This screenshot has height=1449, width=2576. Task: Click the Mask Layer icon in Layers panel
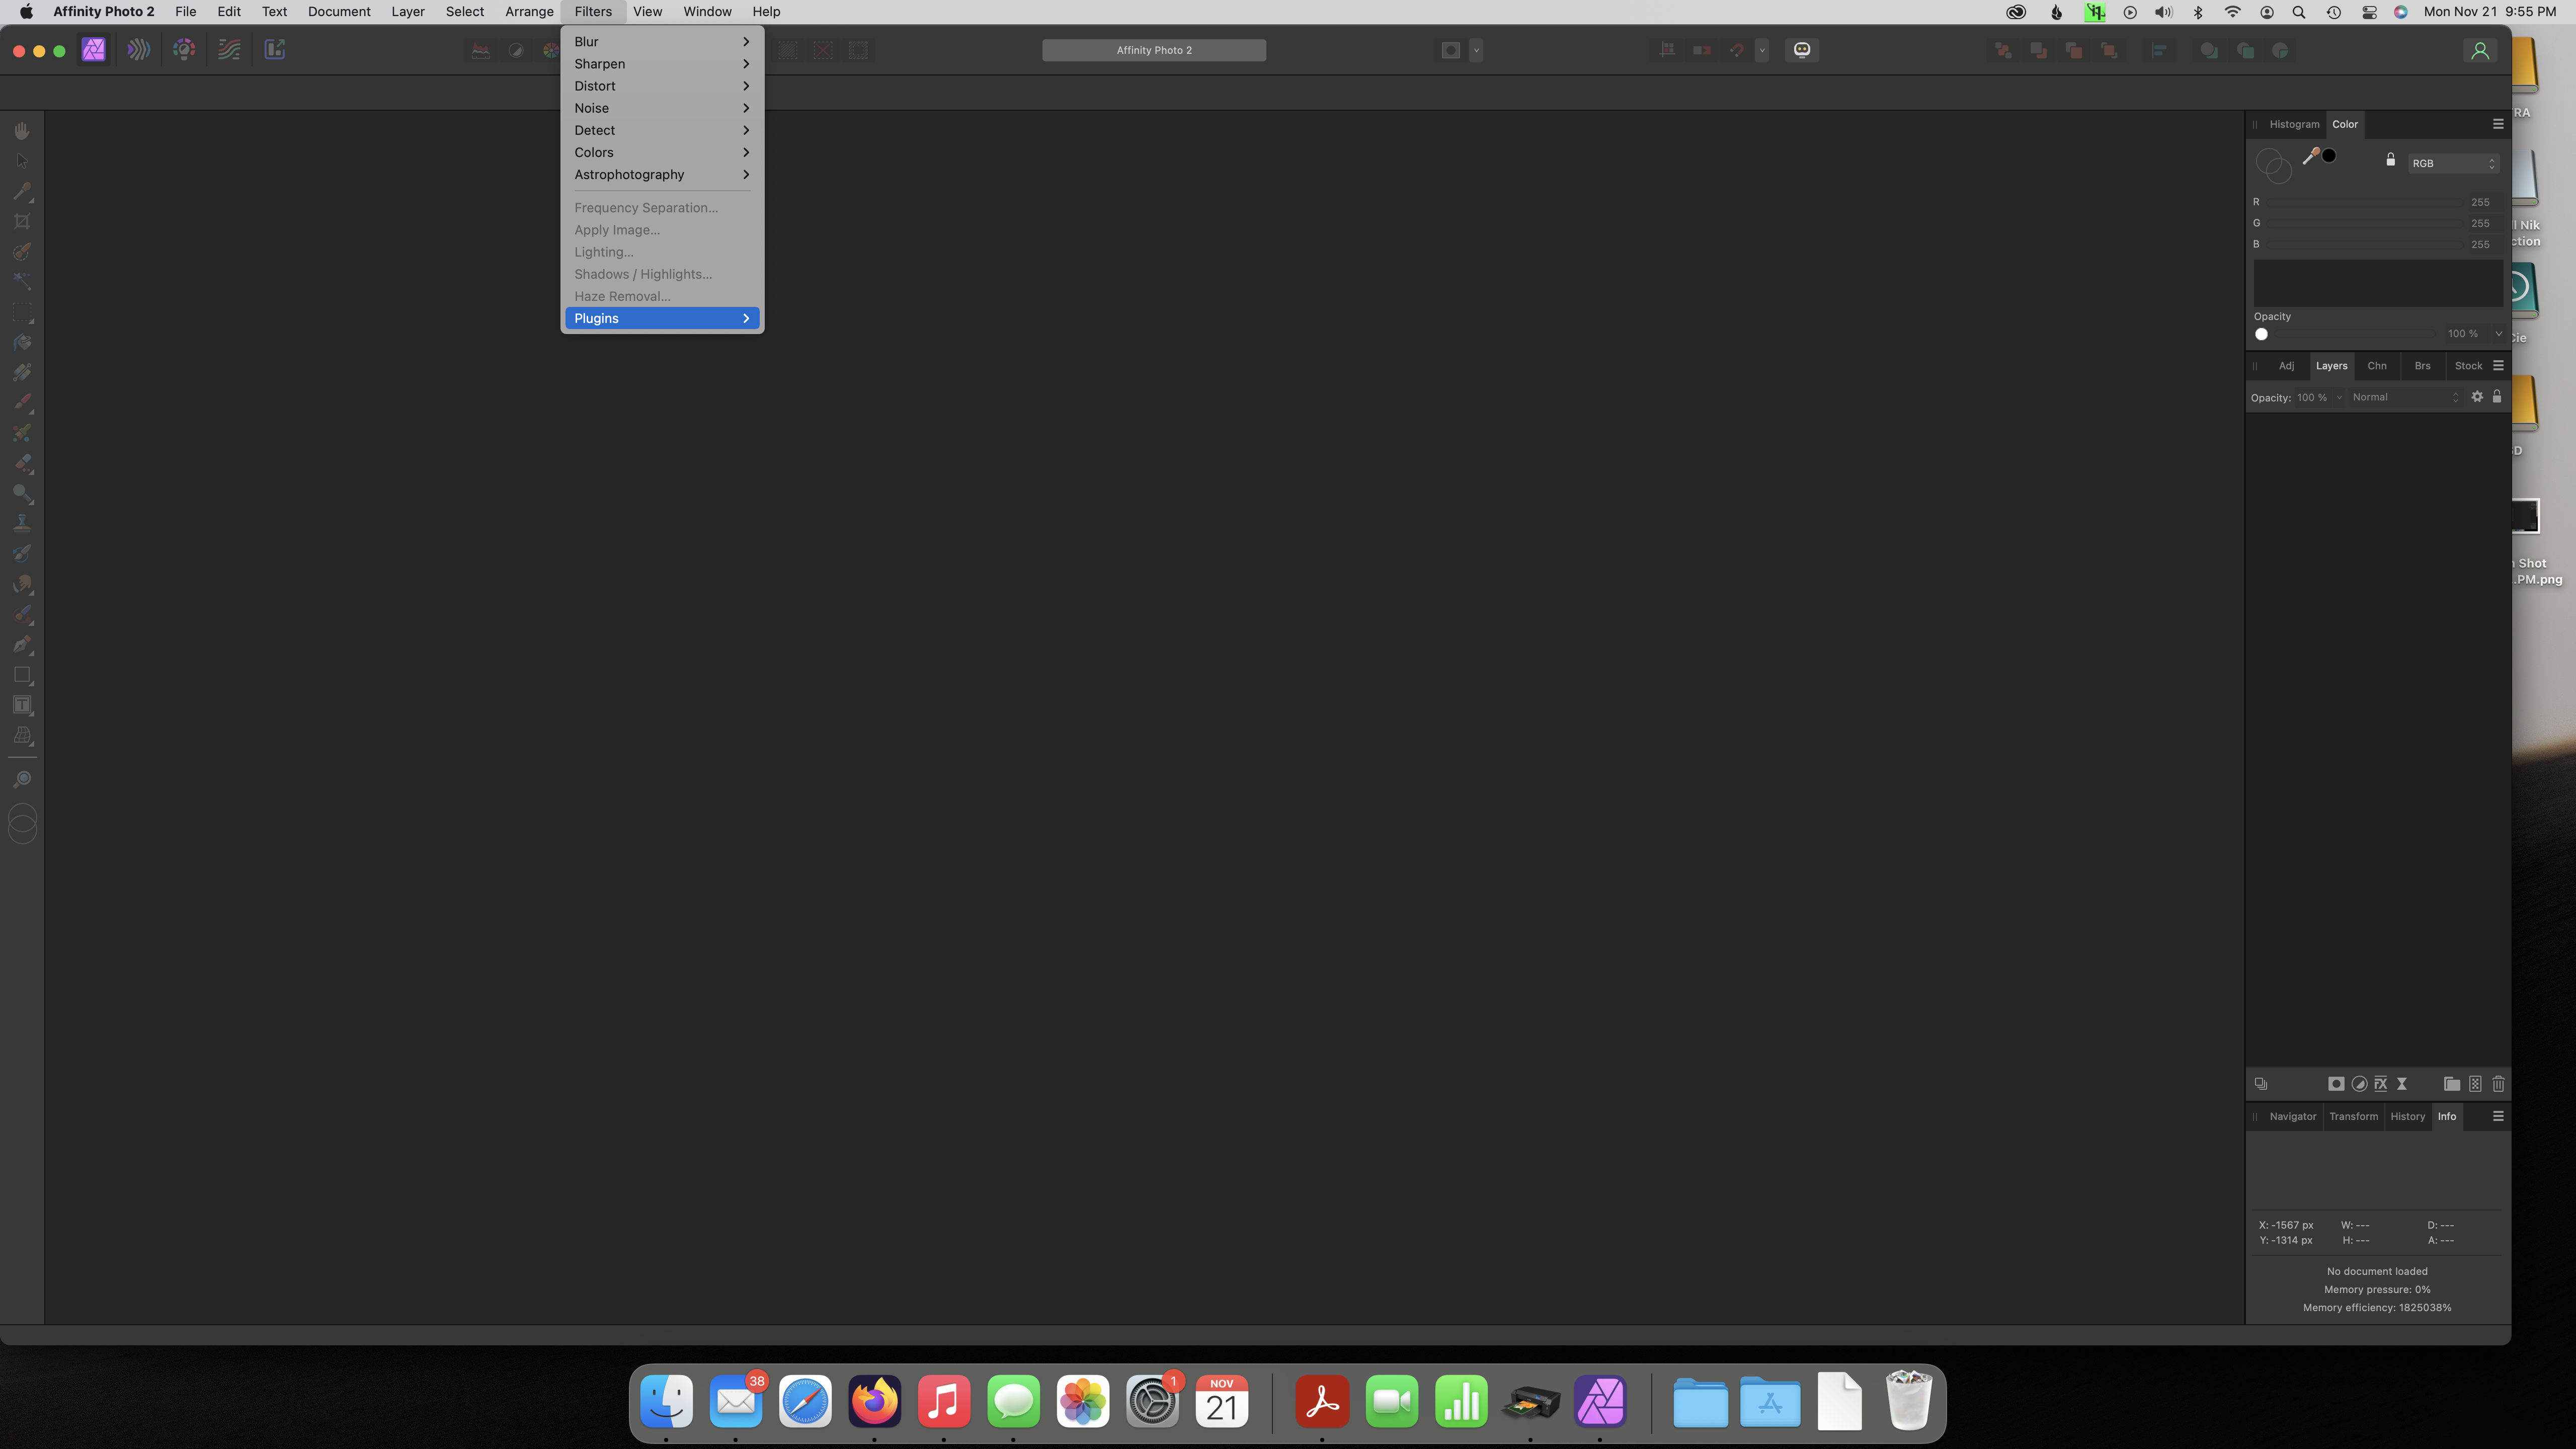[x=2336, y=1084]
